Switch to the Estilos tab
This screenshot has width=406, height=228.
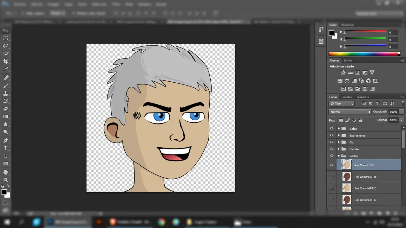click(x=348, y=60)
